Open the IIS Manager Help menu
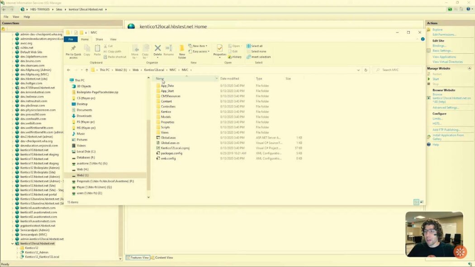475x267 pixels. click(27, 17)
